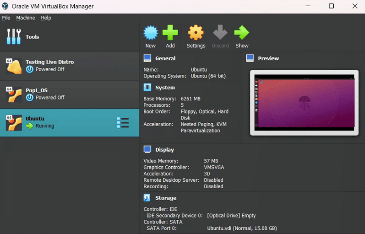
Task: Select the Pop!_OS machine entry
Action: 70,94
